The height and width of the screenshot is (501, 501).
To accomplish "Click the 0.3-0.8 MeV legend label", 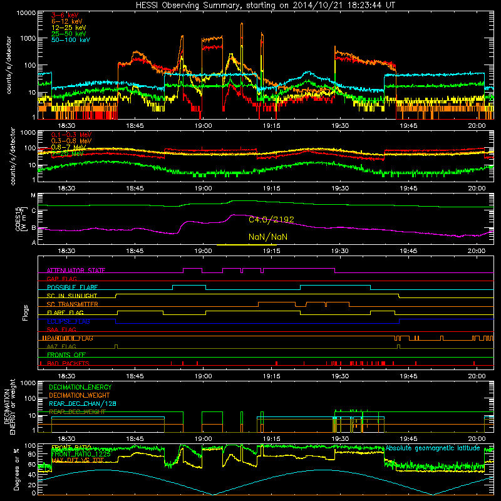I will (71, 141).
